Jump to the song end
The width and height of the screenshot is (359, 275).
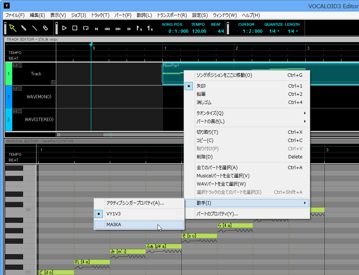[x=129, y=29]
